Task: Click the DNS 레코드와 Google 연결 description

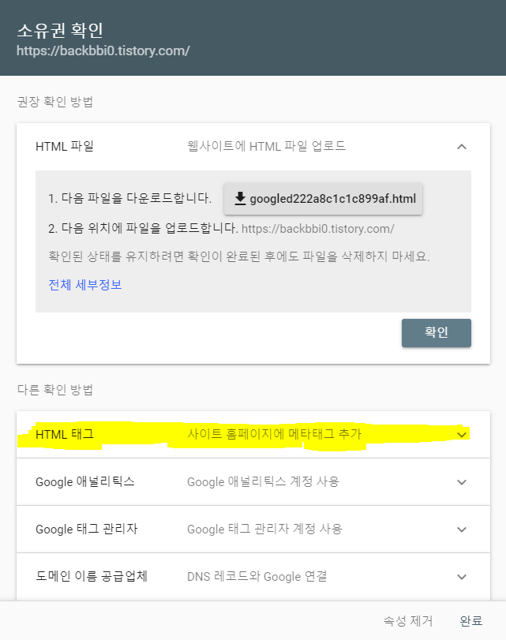Action: point(257,576)
